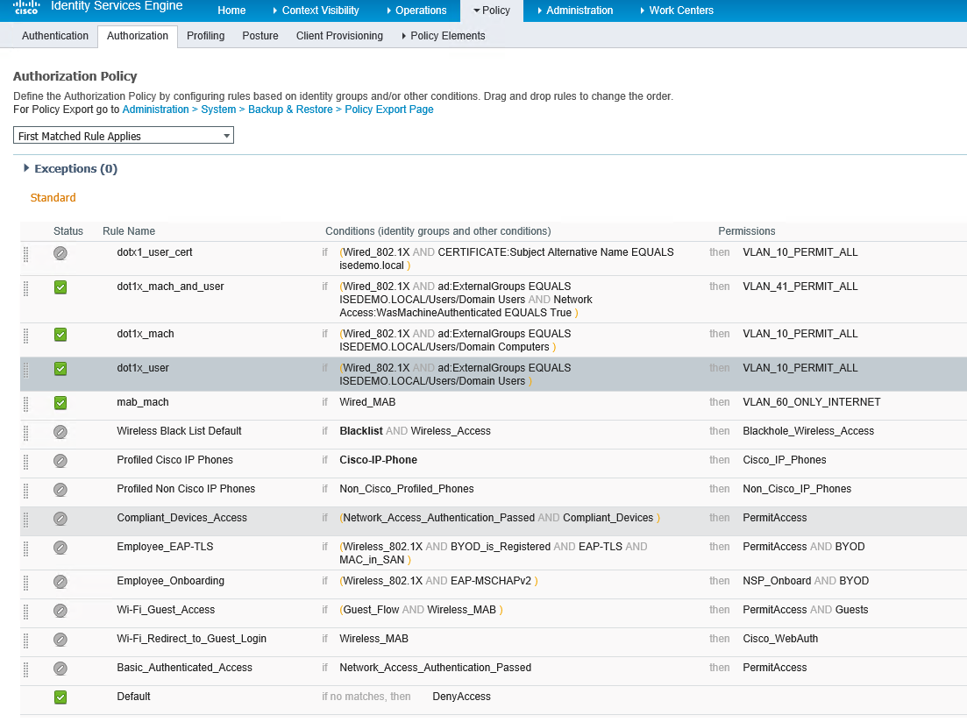
Task: Click the green status check for dot1x_user rule
Action: pyautogui.click(x=60, y=369)
